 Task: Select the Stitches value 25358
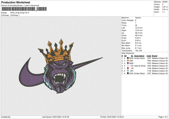[165, 2]
